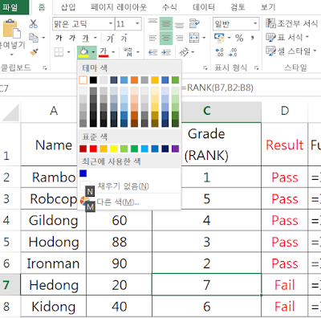The image size is (321, 318).
Task: Expand the Merge and Center dropdown arrow
Action: click(x=204, y=38)
